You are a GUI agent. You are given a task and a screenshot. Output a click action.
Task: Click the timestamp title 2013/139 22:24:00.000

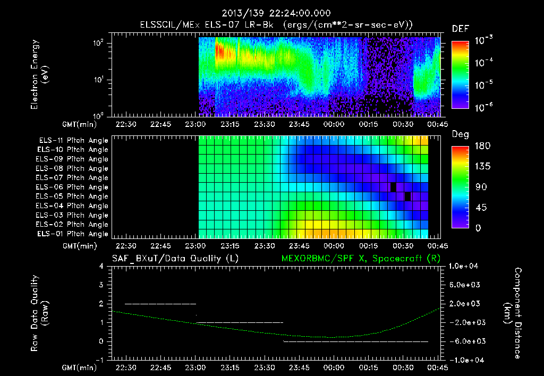[x=276, y=13]
